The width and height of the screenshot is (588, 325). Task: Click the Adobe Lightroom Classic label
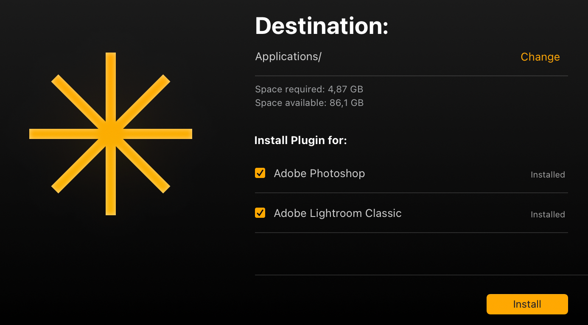click(337, 213)
